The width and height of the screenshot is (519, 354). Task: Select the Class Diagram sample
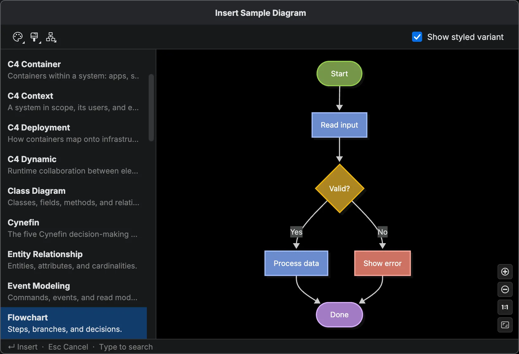[x=74, y=197]
